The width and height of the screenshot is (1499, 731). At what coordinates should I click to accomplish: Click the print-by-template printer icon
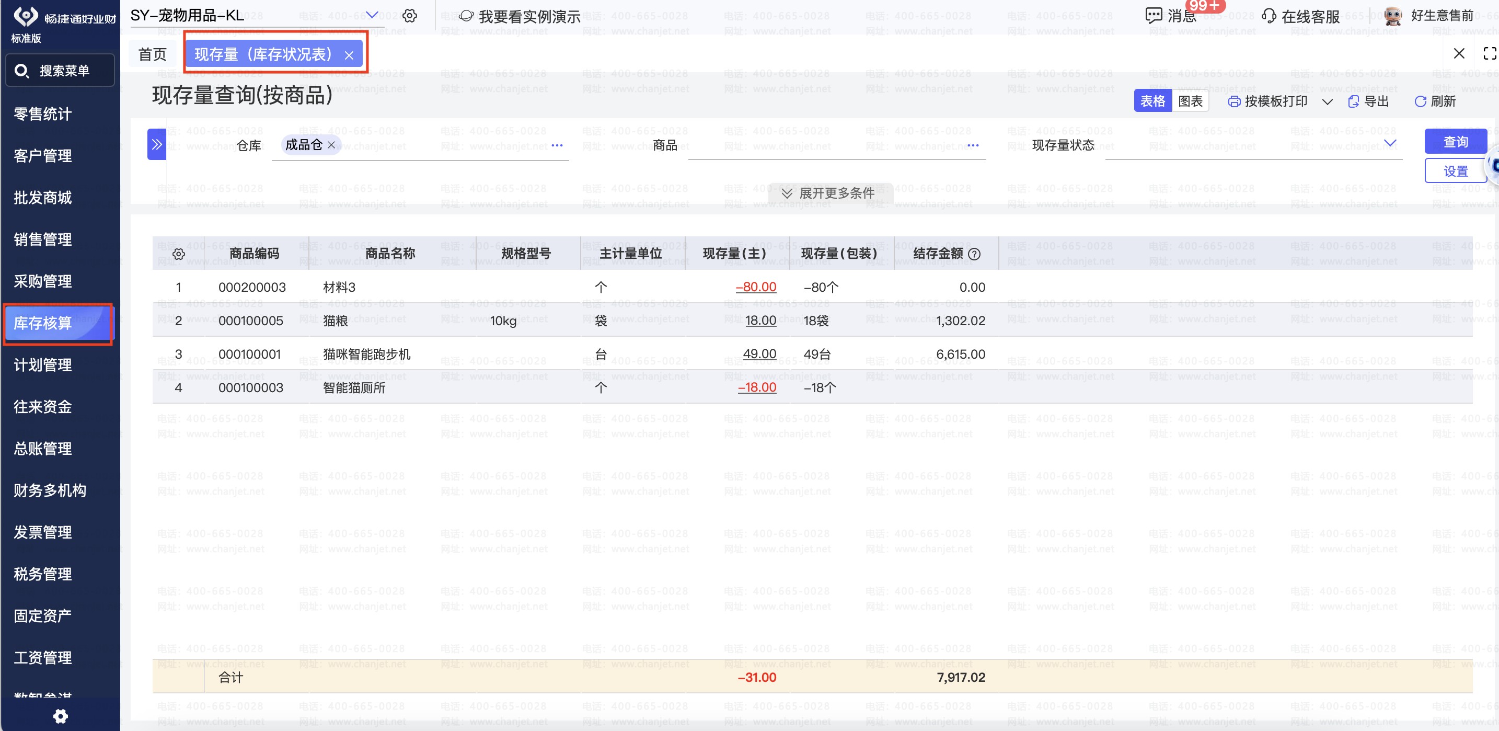pos(1233,102)
